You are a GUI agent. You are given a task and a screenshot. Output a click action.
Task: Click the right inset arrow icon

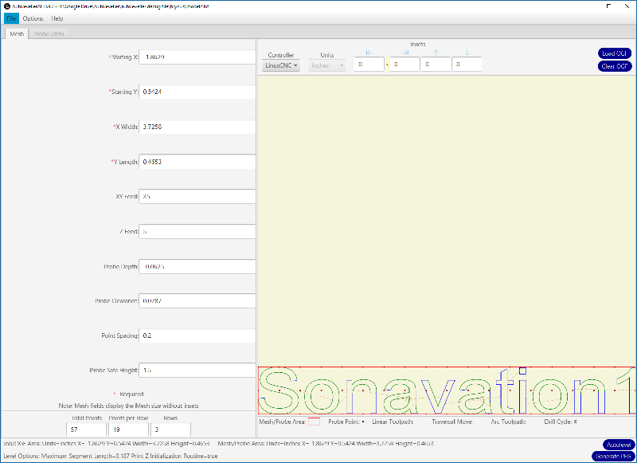(405, 53)
